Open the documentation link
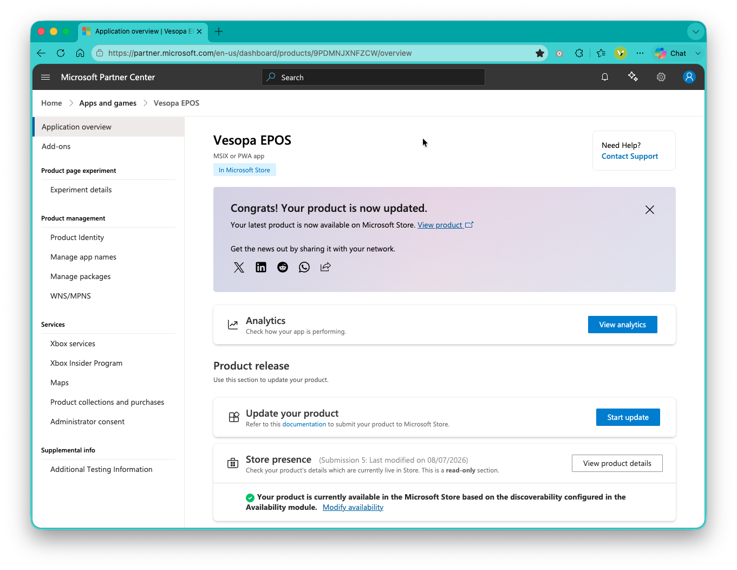Viewport: 737px width, 570px height. tap(304, 424)
